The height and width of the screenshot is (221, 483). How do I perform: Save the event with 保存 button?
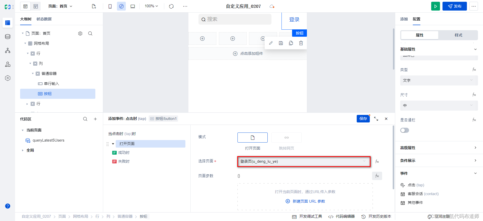(x=363, y=119)
